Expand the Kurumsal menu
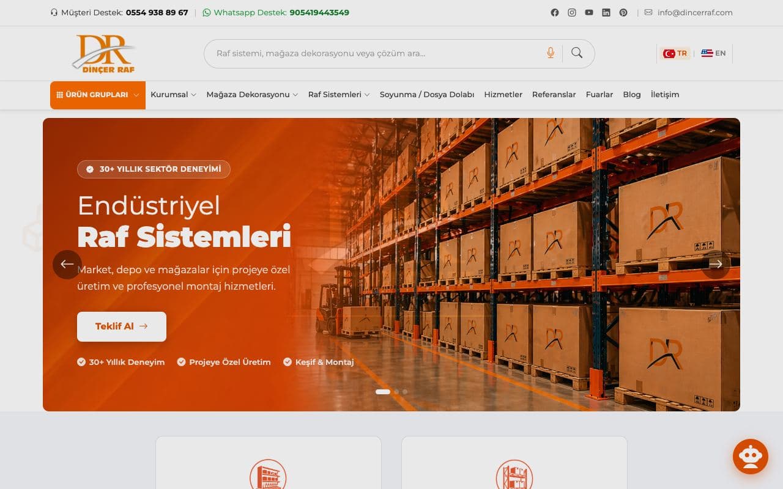783x489 pixels. (x=173, y=95)
